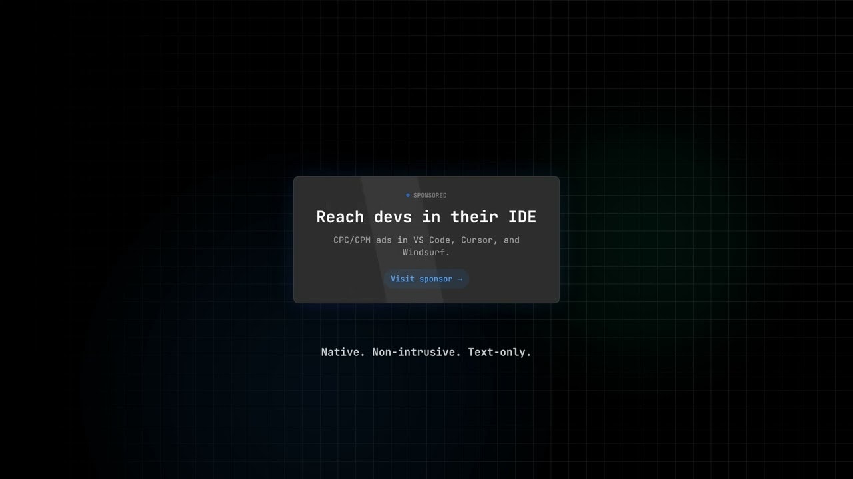Image resolution: width=853 pixels, height=479 pixels.
Task: Click the 'CPC/CPM ads in VS Code' description
Action: (426, 246)
